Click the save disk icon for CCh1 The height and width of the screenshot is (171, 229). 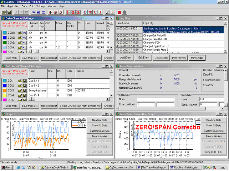click(x=25, y=81)
